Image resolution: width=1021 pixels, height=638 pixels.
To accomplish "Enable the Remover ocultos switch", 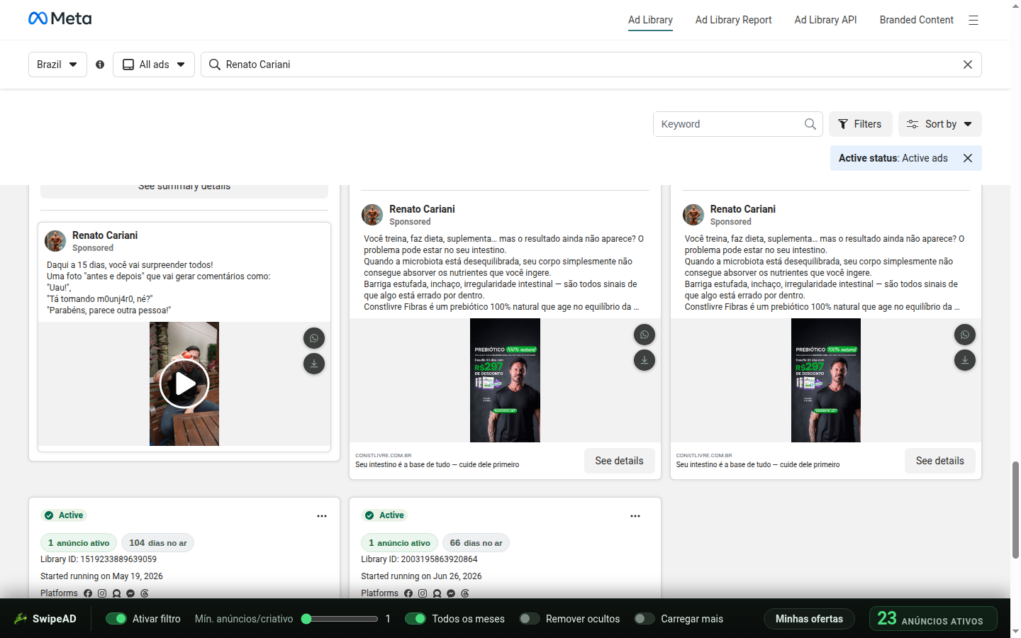I will pyautogui.click(x=530, y=619).
